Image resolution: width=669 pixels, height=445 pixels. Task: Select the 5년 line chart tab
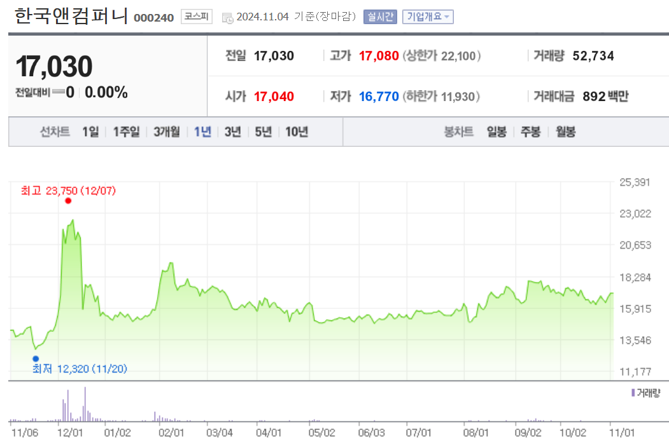point(264,132)
